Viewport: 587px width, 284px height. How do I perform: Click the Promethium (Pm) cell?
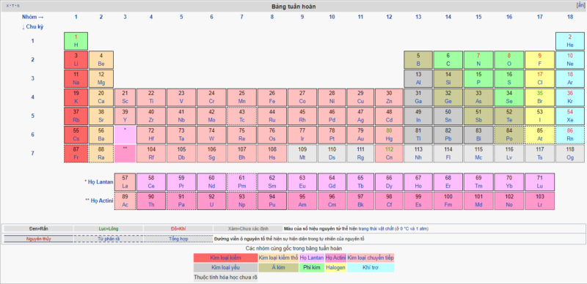[242, 182]
